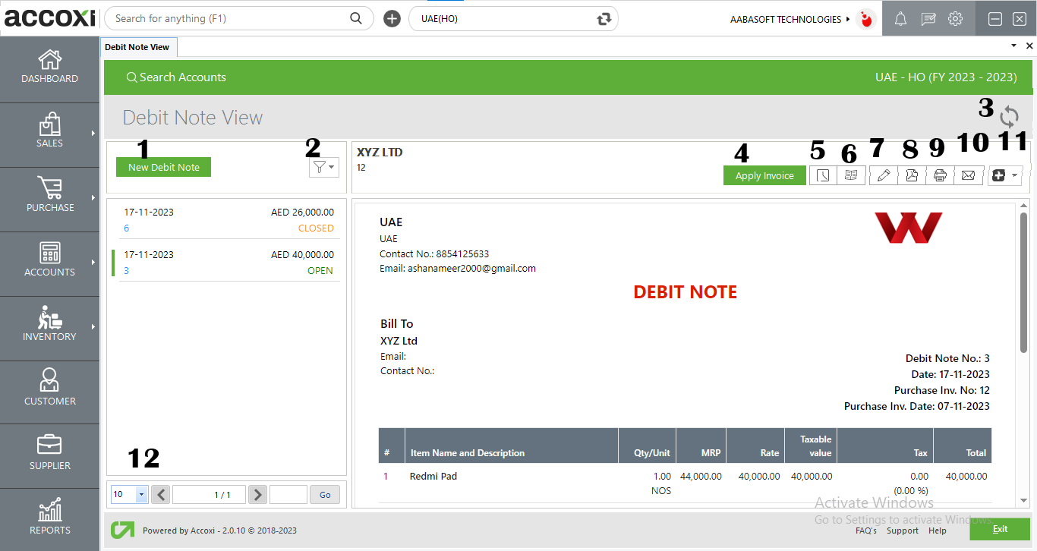
Task: Open the debit note history icon
Action: (824, 175)
